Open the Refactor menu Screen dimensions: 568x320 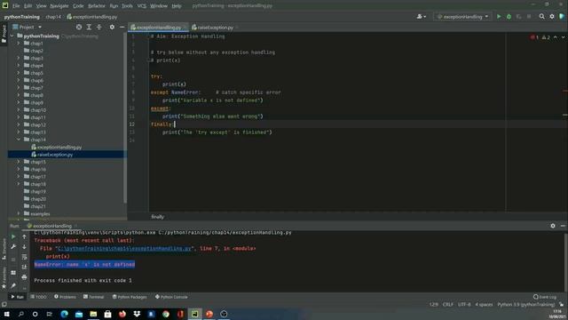[x=97, y=6]
